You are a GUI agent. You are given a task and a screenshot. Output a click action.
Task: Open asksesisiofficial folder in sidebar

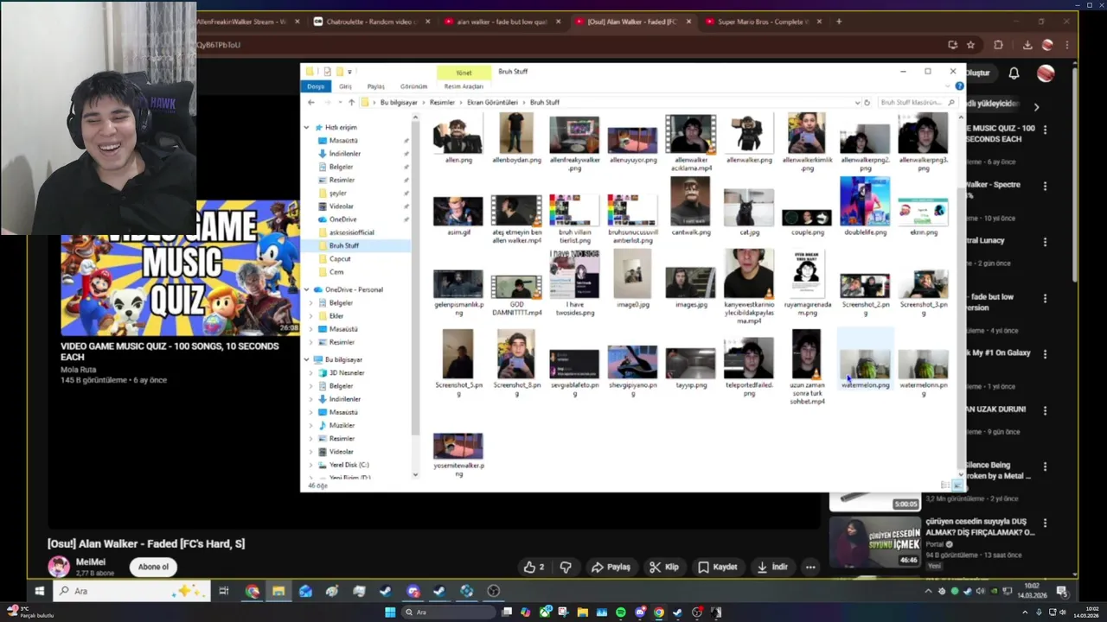pos(351,232)
